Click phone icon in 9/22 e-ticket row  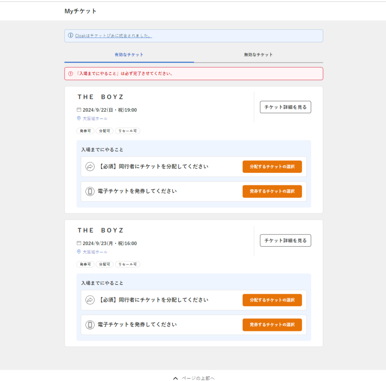pos(90,191)
